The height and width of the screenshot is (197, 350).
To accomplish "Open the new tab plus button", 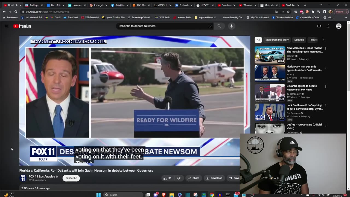I will [305, 5].
